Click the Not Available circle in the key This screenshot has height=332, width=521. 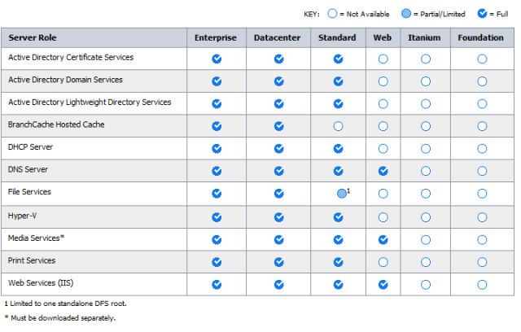(332, 14)
